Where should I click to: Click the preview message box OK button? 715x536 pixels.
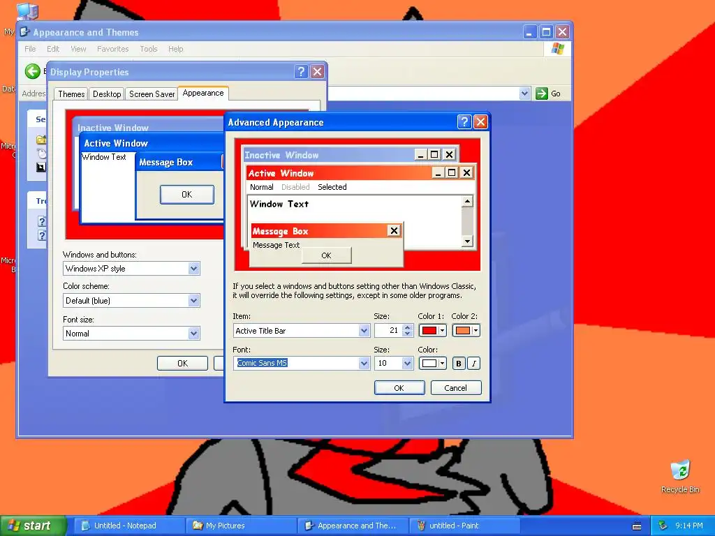coord(327,255)
